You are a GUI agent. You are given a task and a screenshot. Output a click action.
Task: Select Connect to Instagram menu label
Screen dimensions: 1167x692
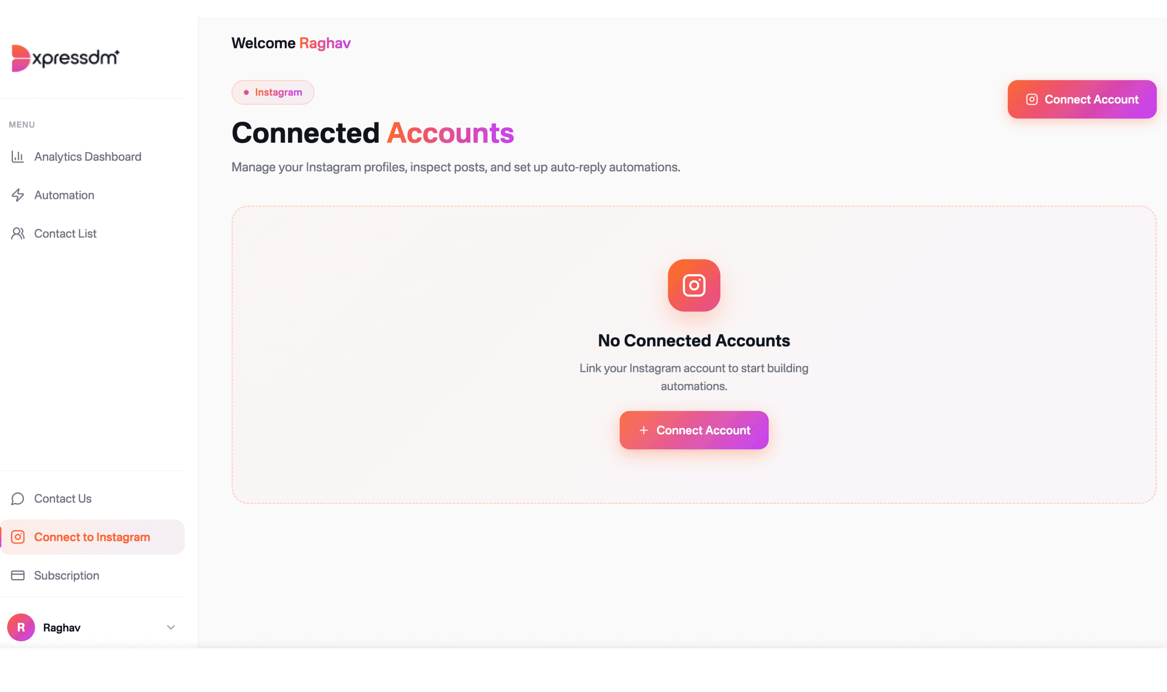pyautogui.click(x=92, y=537)
